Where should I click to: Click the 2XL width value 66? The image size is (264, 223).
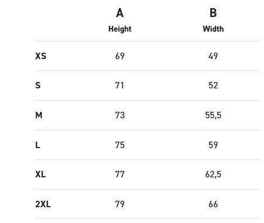click(213, 204)
